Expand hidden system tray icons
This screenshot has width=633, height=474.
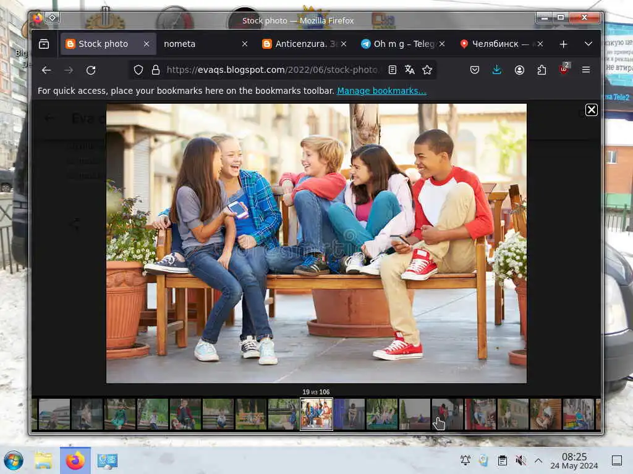tap(538, 460)
